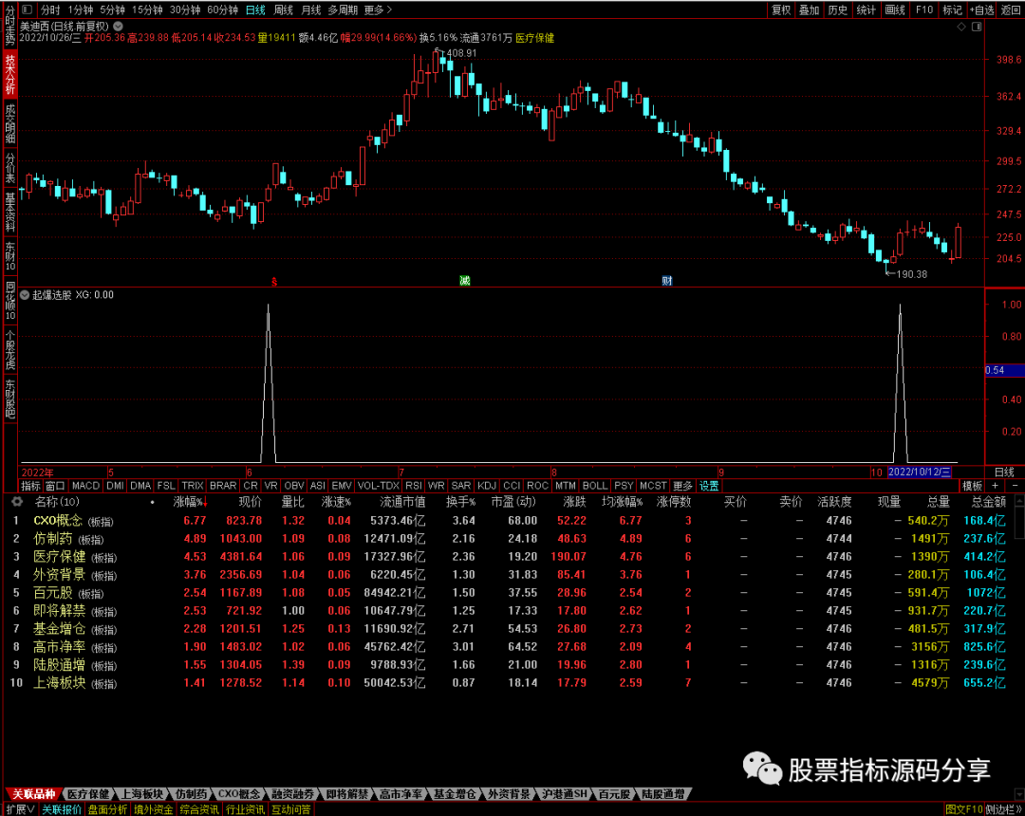
Task: Toggle the MACD indicator
Action: pos(85,486)
